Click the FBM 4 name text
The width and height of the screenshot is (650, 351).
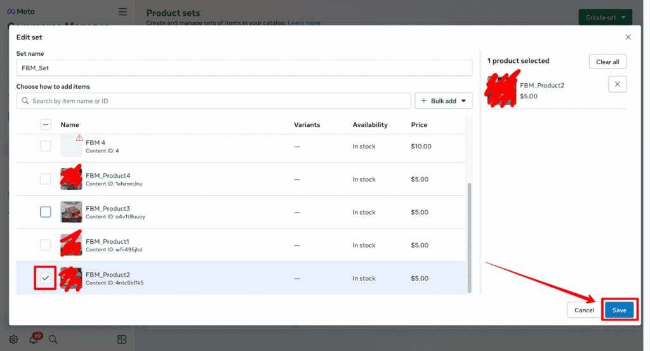95,143
